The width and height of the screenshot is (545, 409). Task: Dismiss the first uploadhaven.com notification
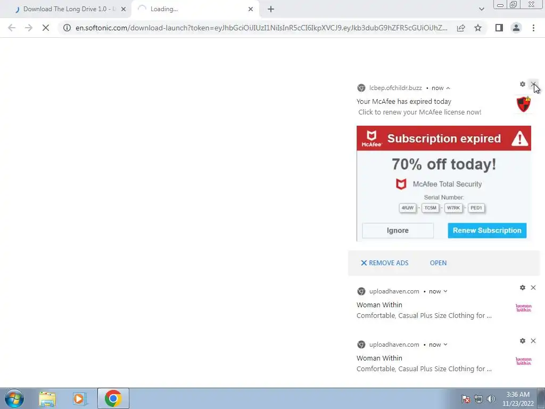pos(533,288)
